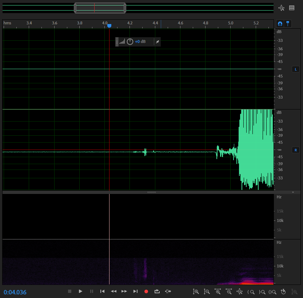The width and height of the screenshot is (303, 298).
Task: Zoom in amplitude
Action: [x=196, y=291]
